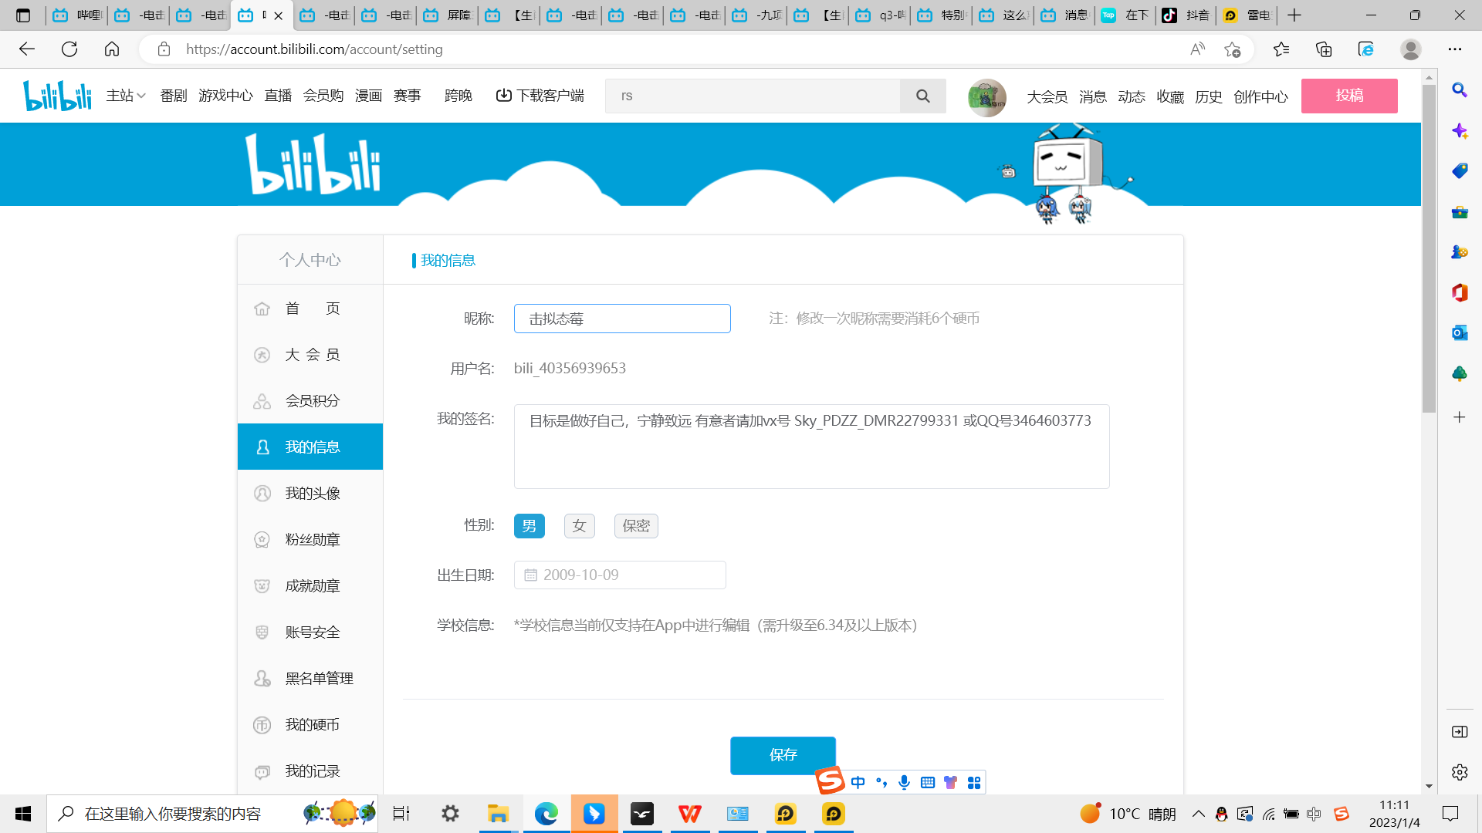Open 会员购 in top navigation
The width and height of the screenshot is (1482, 833).
323,96
